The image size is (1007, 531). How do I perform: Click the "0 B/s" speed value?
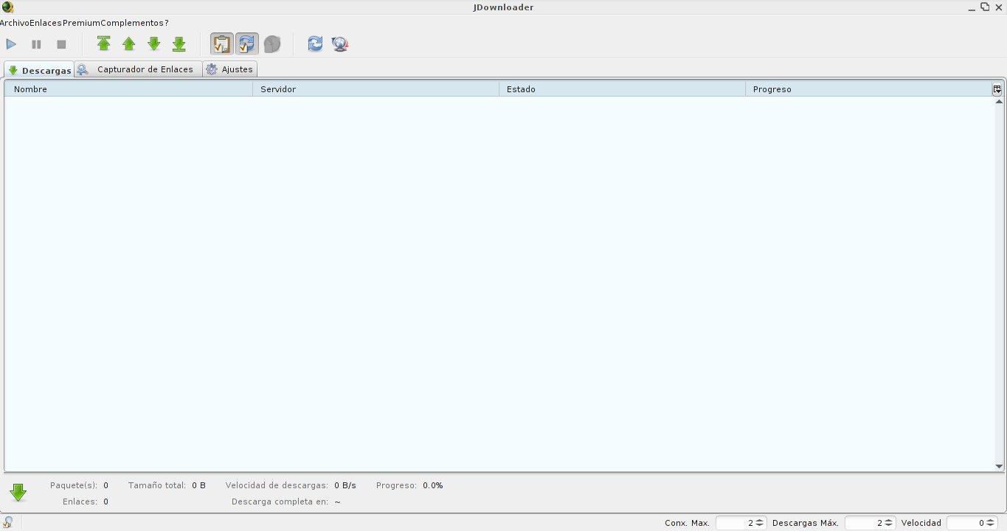coord(345,485)
